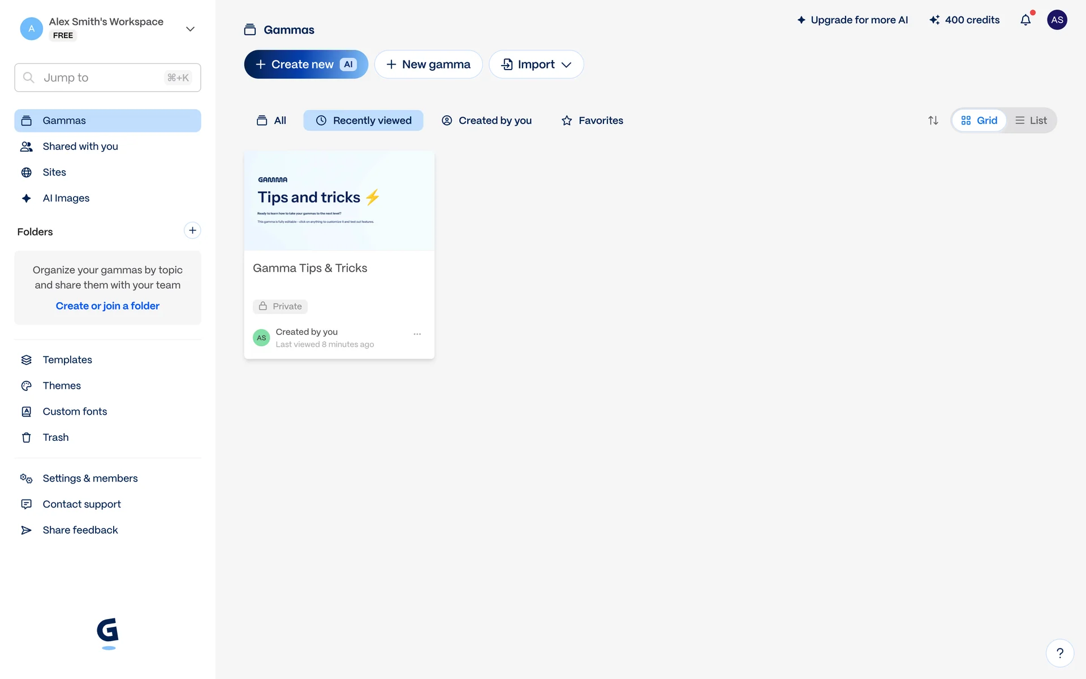This screenshot has height=679, width=1086.
Task: Switch to Grid view
Action: pyautogui.click(x=979, y=121)
